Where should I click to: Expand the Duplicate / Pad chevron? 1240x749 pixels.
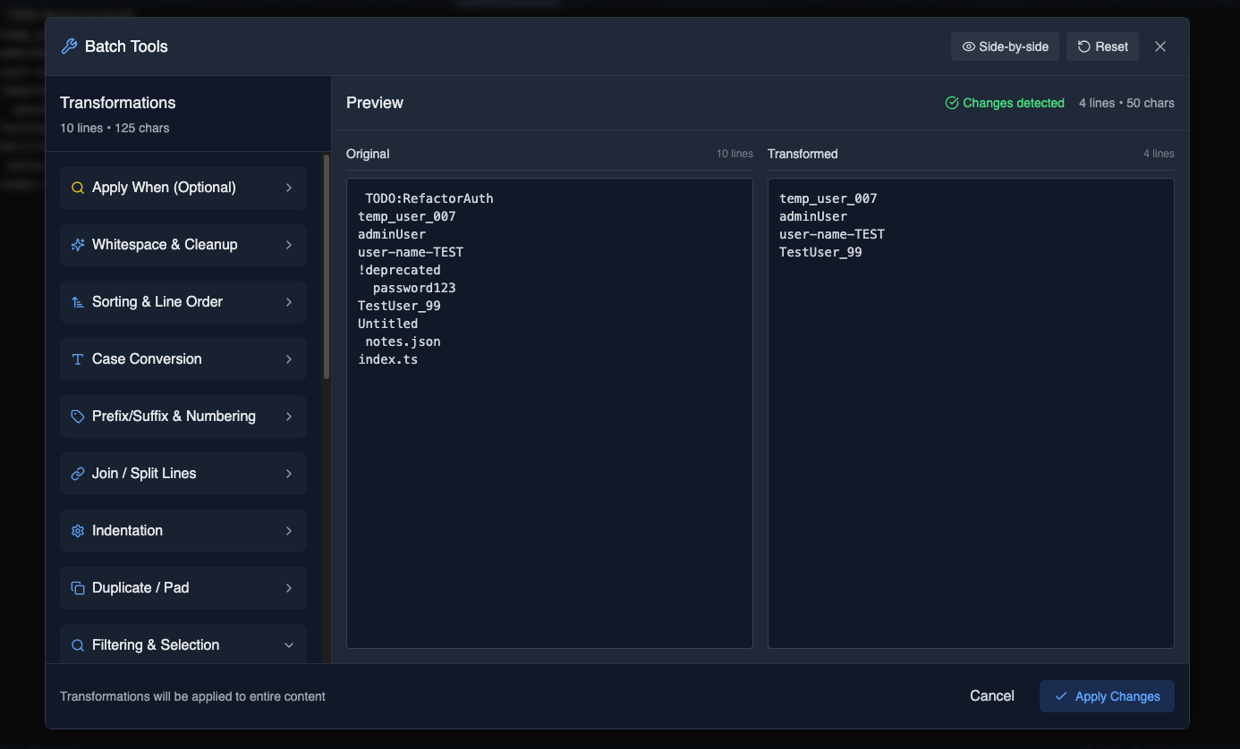click(289, 588)
